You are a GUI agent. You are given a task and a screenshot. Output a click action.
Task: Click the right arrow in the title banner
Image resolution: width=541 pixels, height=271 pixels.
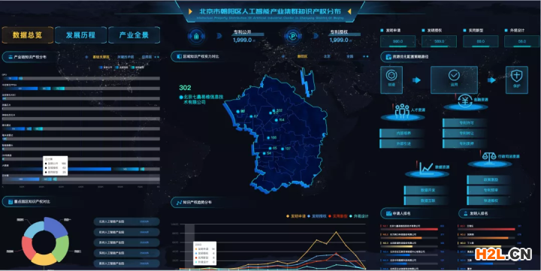coord(349,11)
